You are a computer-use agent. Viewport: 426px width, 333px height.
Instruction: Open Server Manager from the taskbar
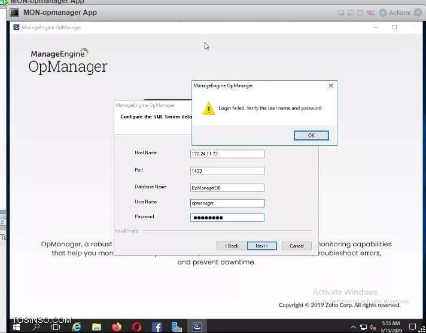(x=177, y=327)
